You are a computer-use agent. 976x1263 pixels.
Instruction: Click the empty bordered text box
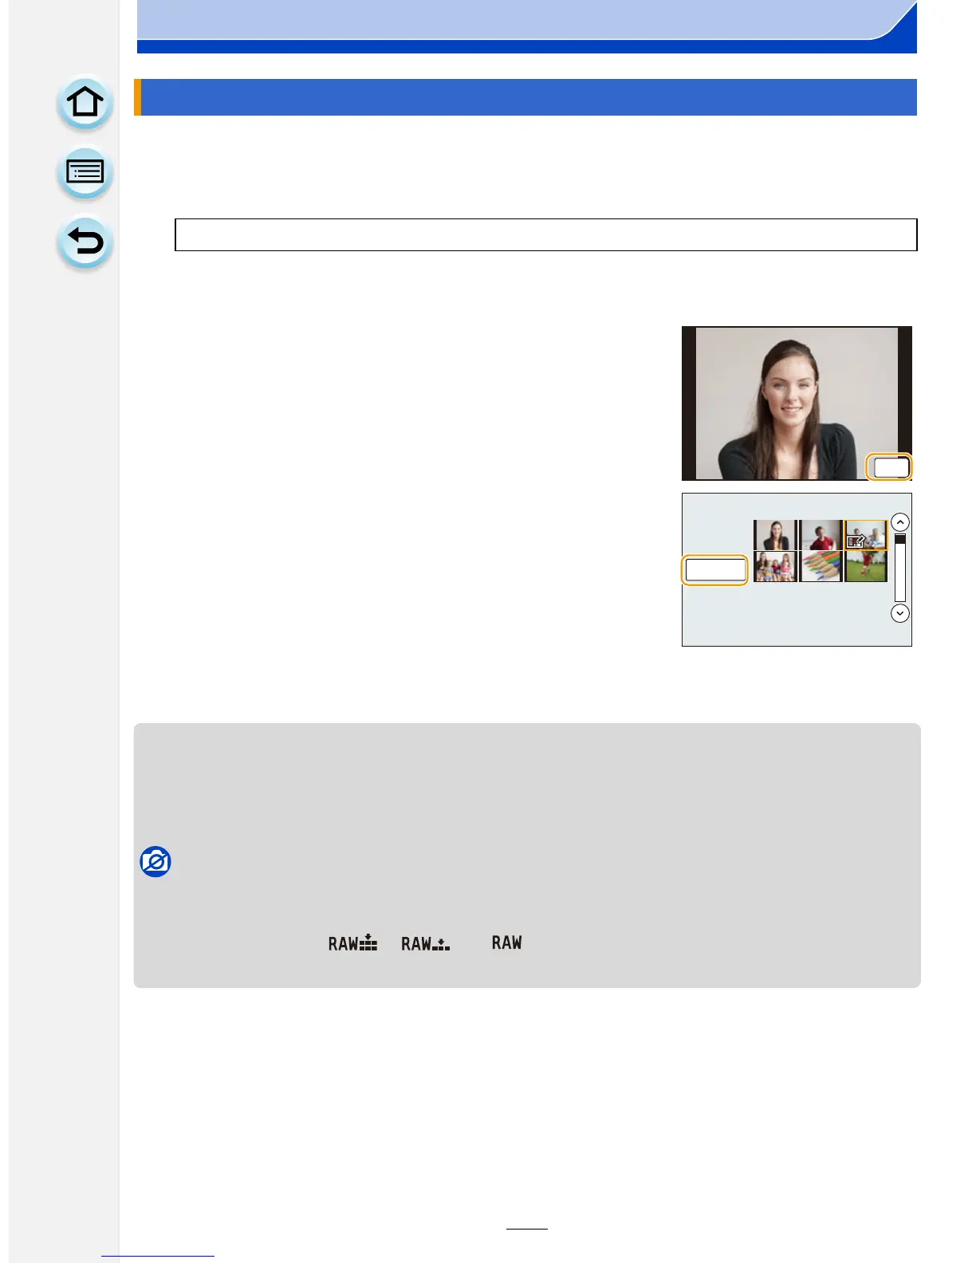click(x=545, y=234)
